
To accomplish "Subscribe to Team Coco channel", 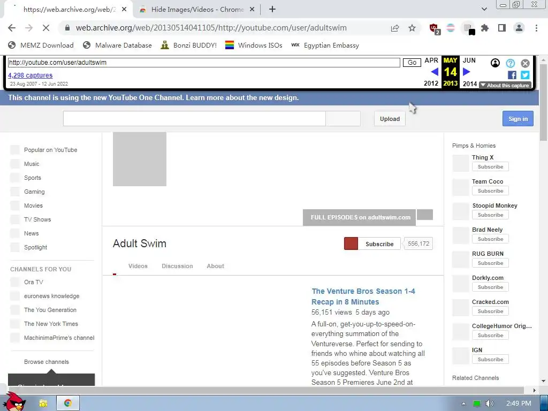I will (490, 191).
